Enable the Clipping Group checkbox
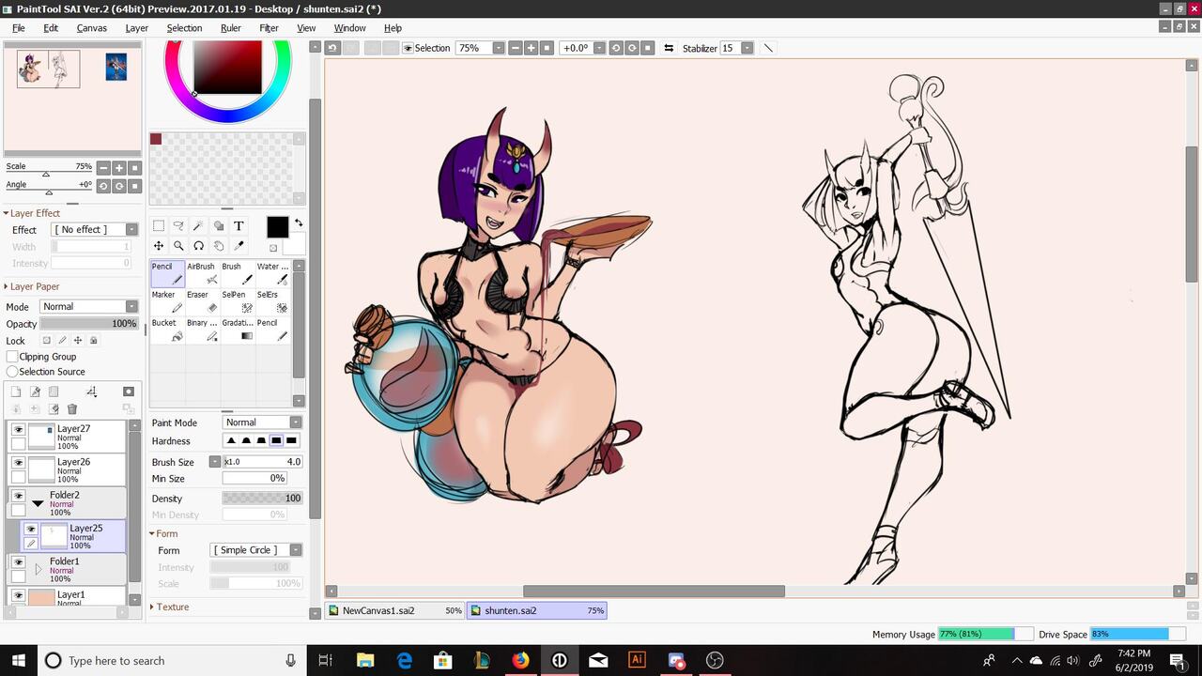This screenshot has width=1202, height=676. 12,357
